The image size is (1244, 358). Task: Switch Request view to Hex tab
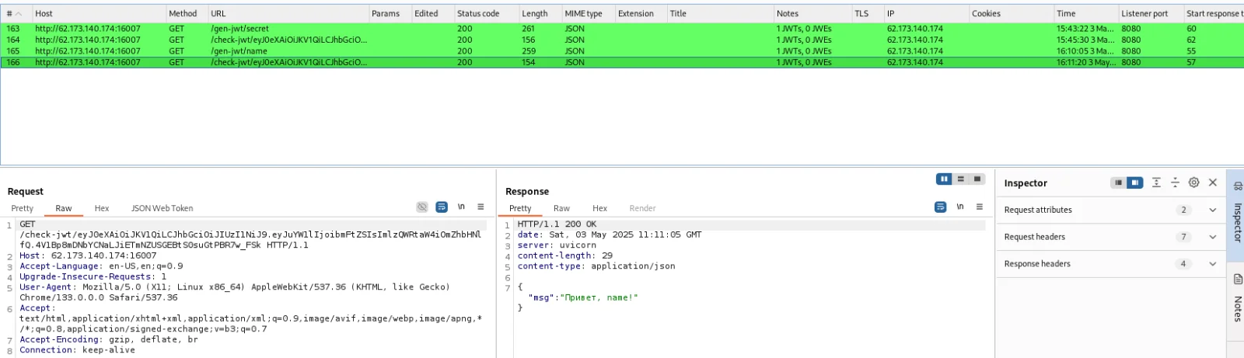(x=102, y=208)
